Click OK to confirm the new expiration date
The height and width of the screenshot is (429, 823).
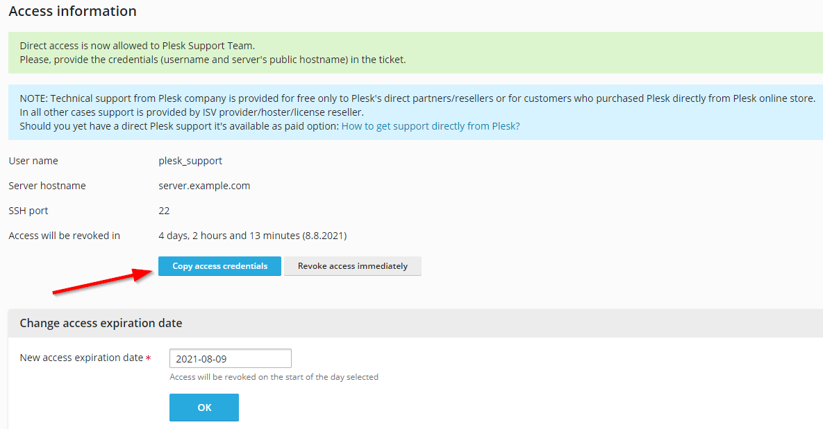pos(203,407)
